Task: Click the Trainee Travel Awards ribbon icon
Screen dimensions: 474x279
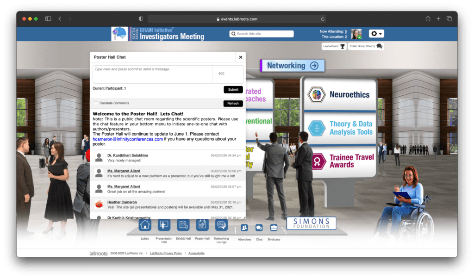Action: point(318,161)
